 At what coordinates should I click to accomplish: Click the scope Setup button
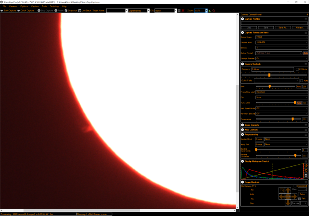(302, 194)
